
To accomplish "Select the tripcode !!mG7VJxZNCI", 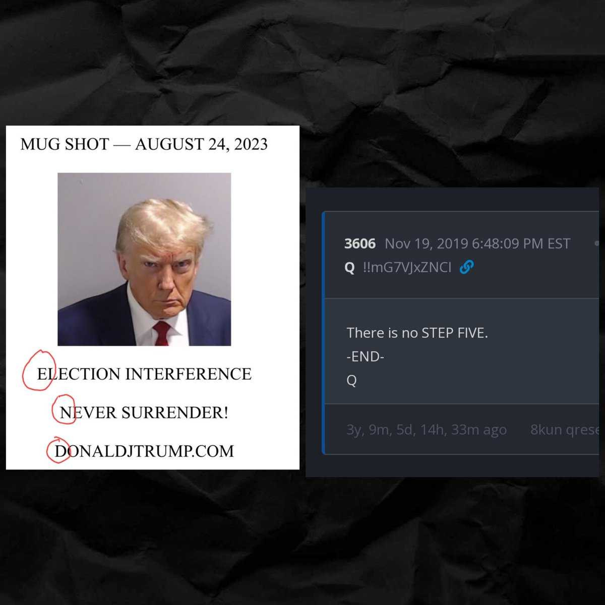I will tap(407, 267).
